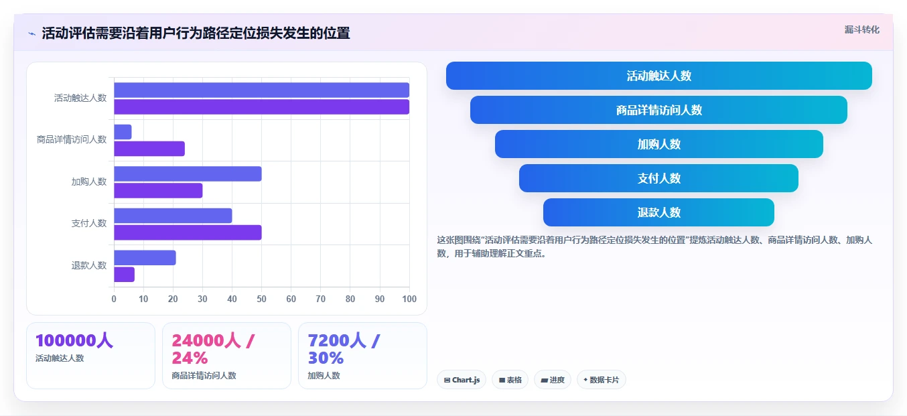Click the icon inside the Chart.js chip

[x=447, y=380]
